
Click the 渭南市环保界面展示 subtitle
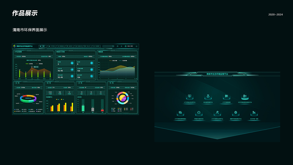click(x=30, y=30)
